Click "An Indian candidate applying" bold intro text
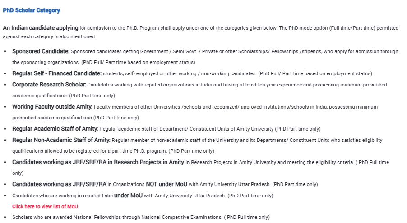The image size is (407, 223). click(41, 28)
